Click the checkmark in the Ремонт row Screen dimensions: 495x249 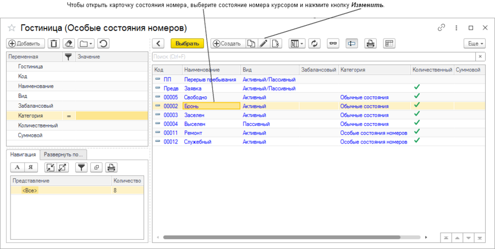click(417, 131)
